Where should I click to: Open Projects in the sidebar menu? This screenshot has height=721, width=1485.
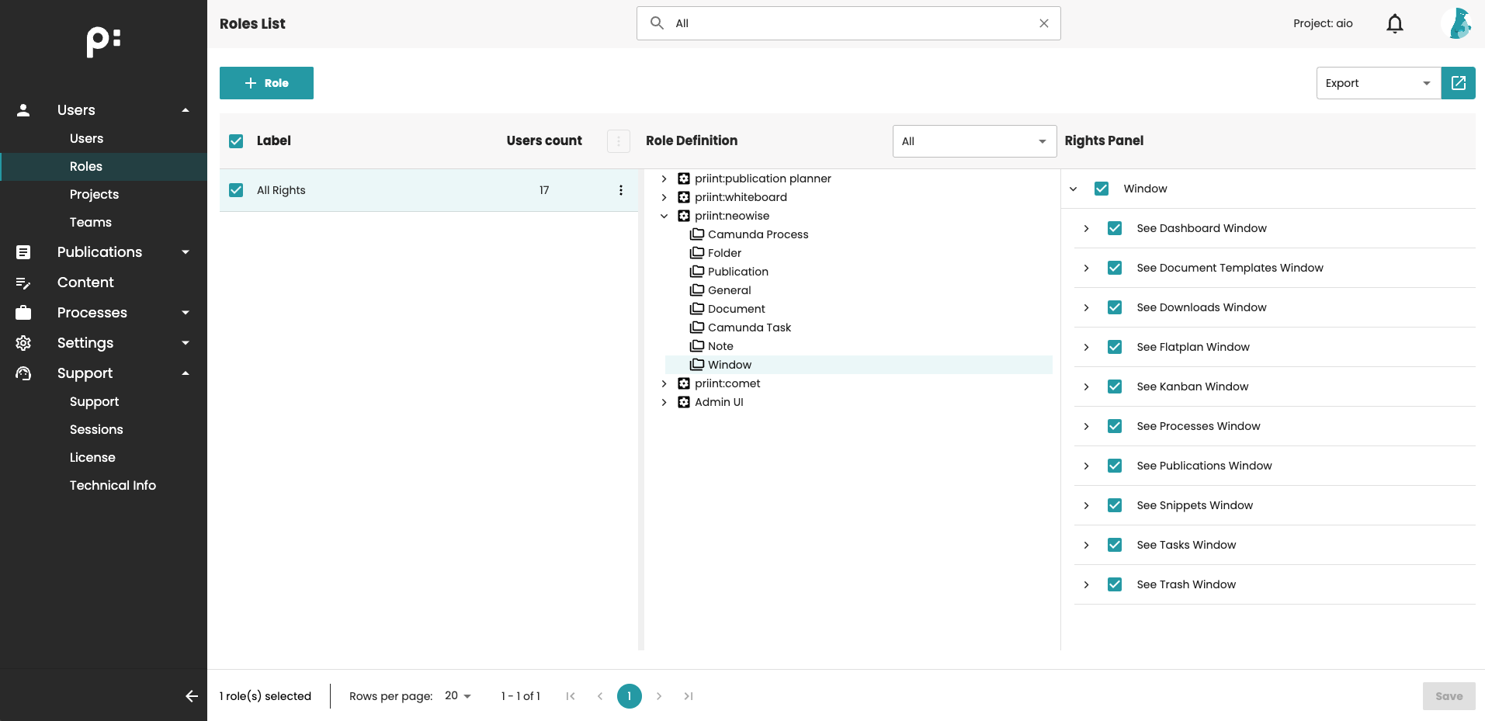tap(94, 194)
